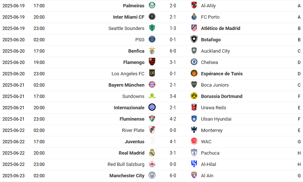This screenshot has height=182, width=303.
Task: Click the Palmeiras club crest
Action: 152,5
